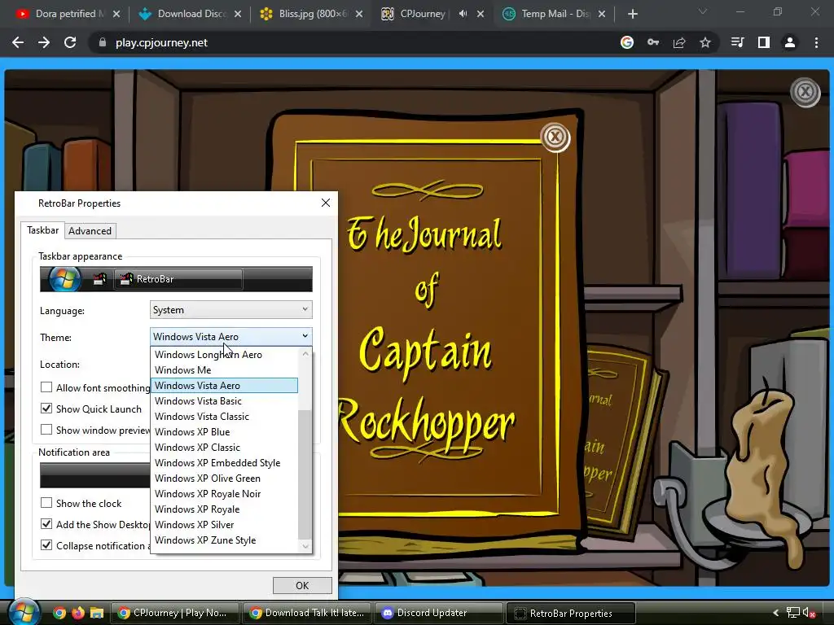This screenshot has width=834, height=625.
Task: Open the saved passwords key icon
Action: click(653, 42)
